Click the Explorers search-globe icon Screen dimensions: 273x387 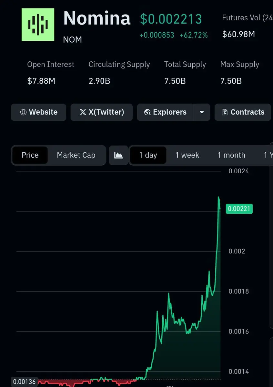click(x=147, y=112)
